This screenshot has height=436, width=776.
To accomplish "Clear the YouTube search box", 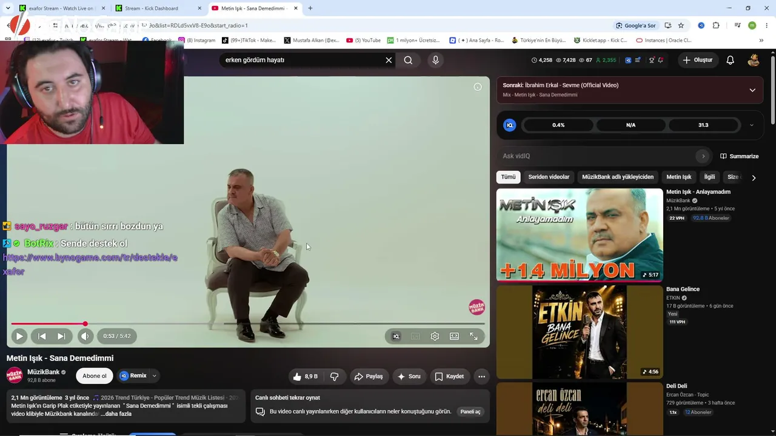I will [389, 60].
